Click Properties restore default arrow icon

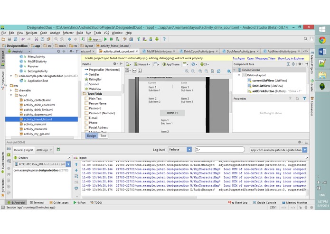point(297,99)
